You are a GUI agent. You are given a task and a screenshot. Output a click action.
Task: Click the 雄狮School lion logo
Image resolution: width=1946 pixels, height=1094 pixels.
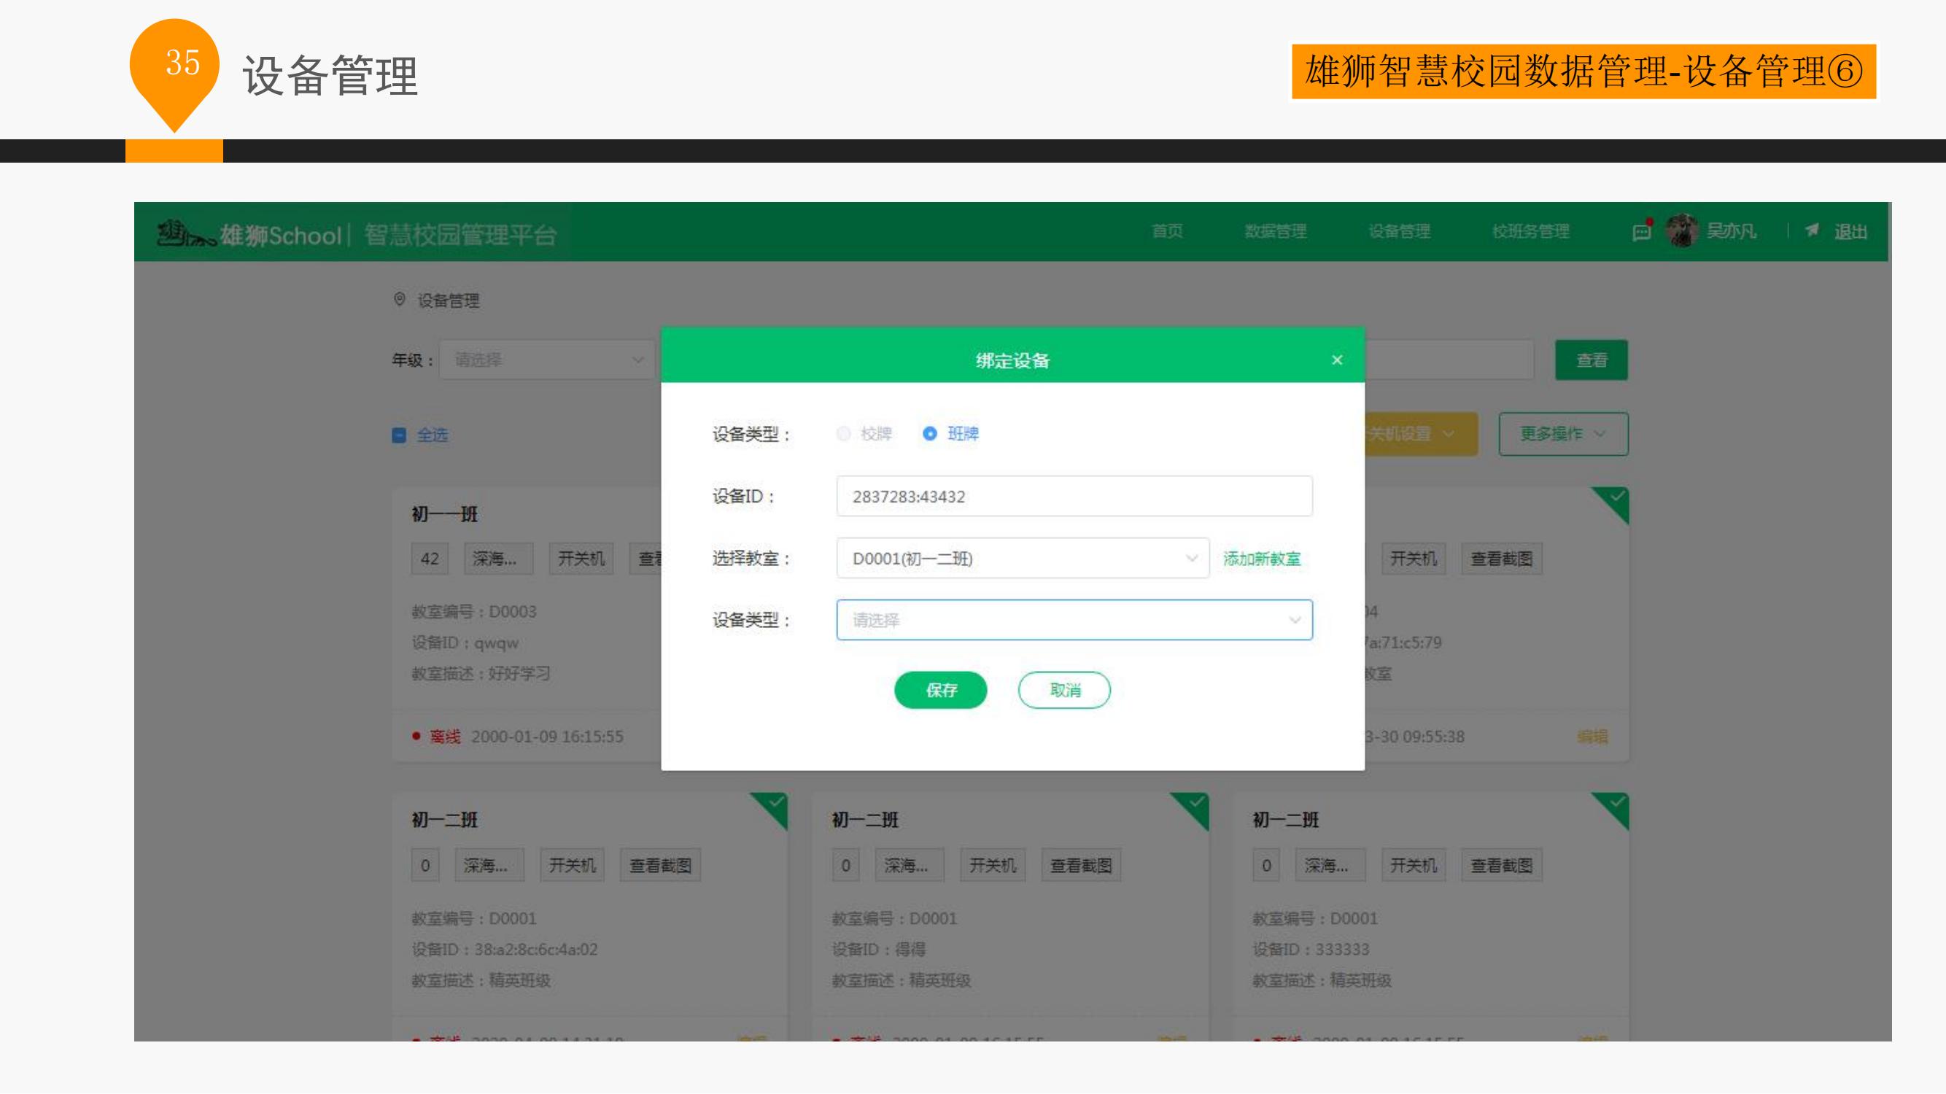[x=187, y=233]
